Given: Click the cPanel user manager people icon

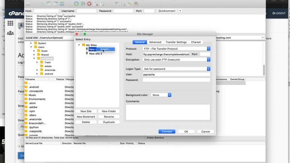Looking at the screenshot, I should 10,33.
